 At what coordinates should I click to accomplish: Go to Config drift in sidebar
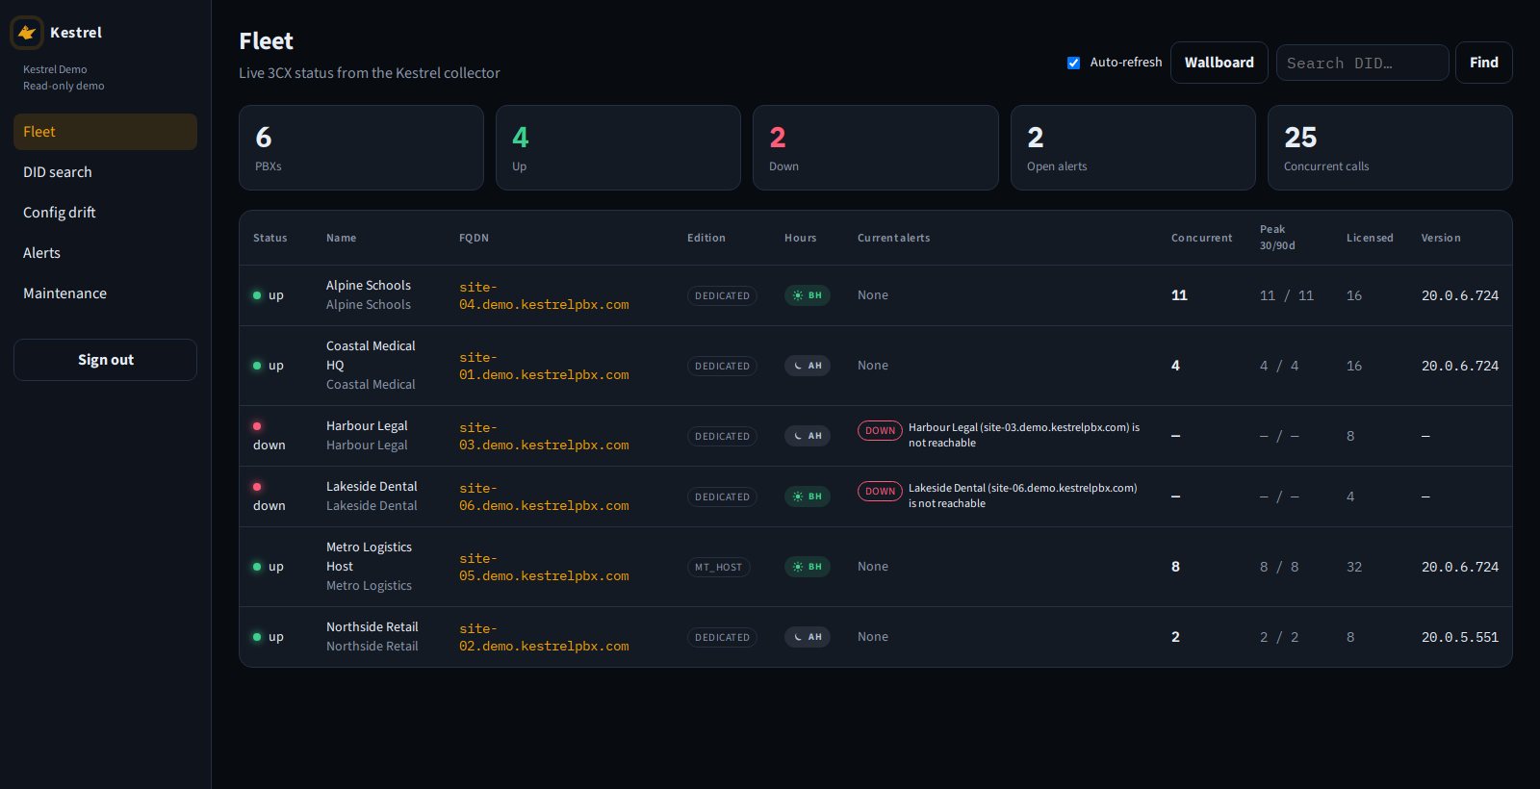105,213
